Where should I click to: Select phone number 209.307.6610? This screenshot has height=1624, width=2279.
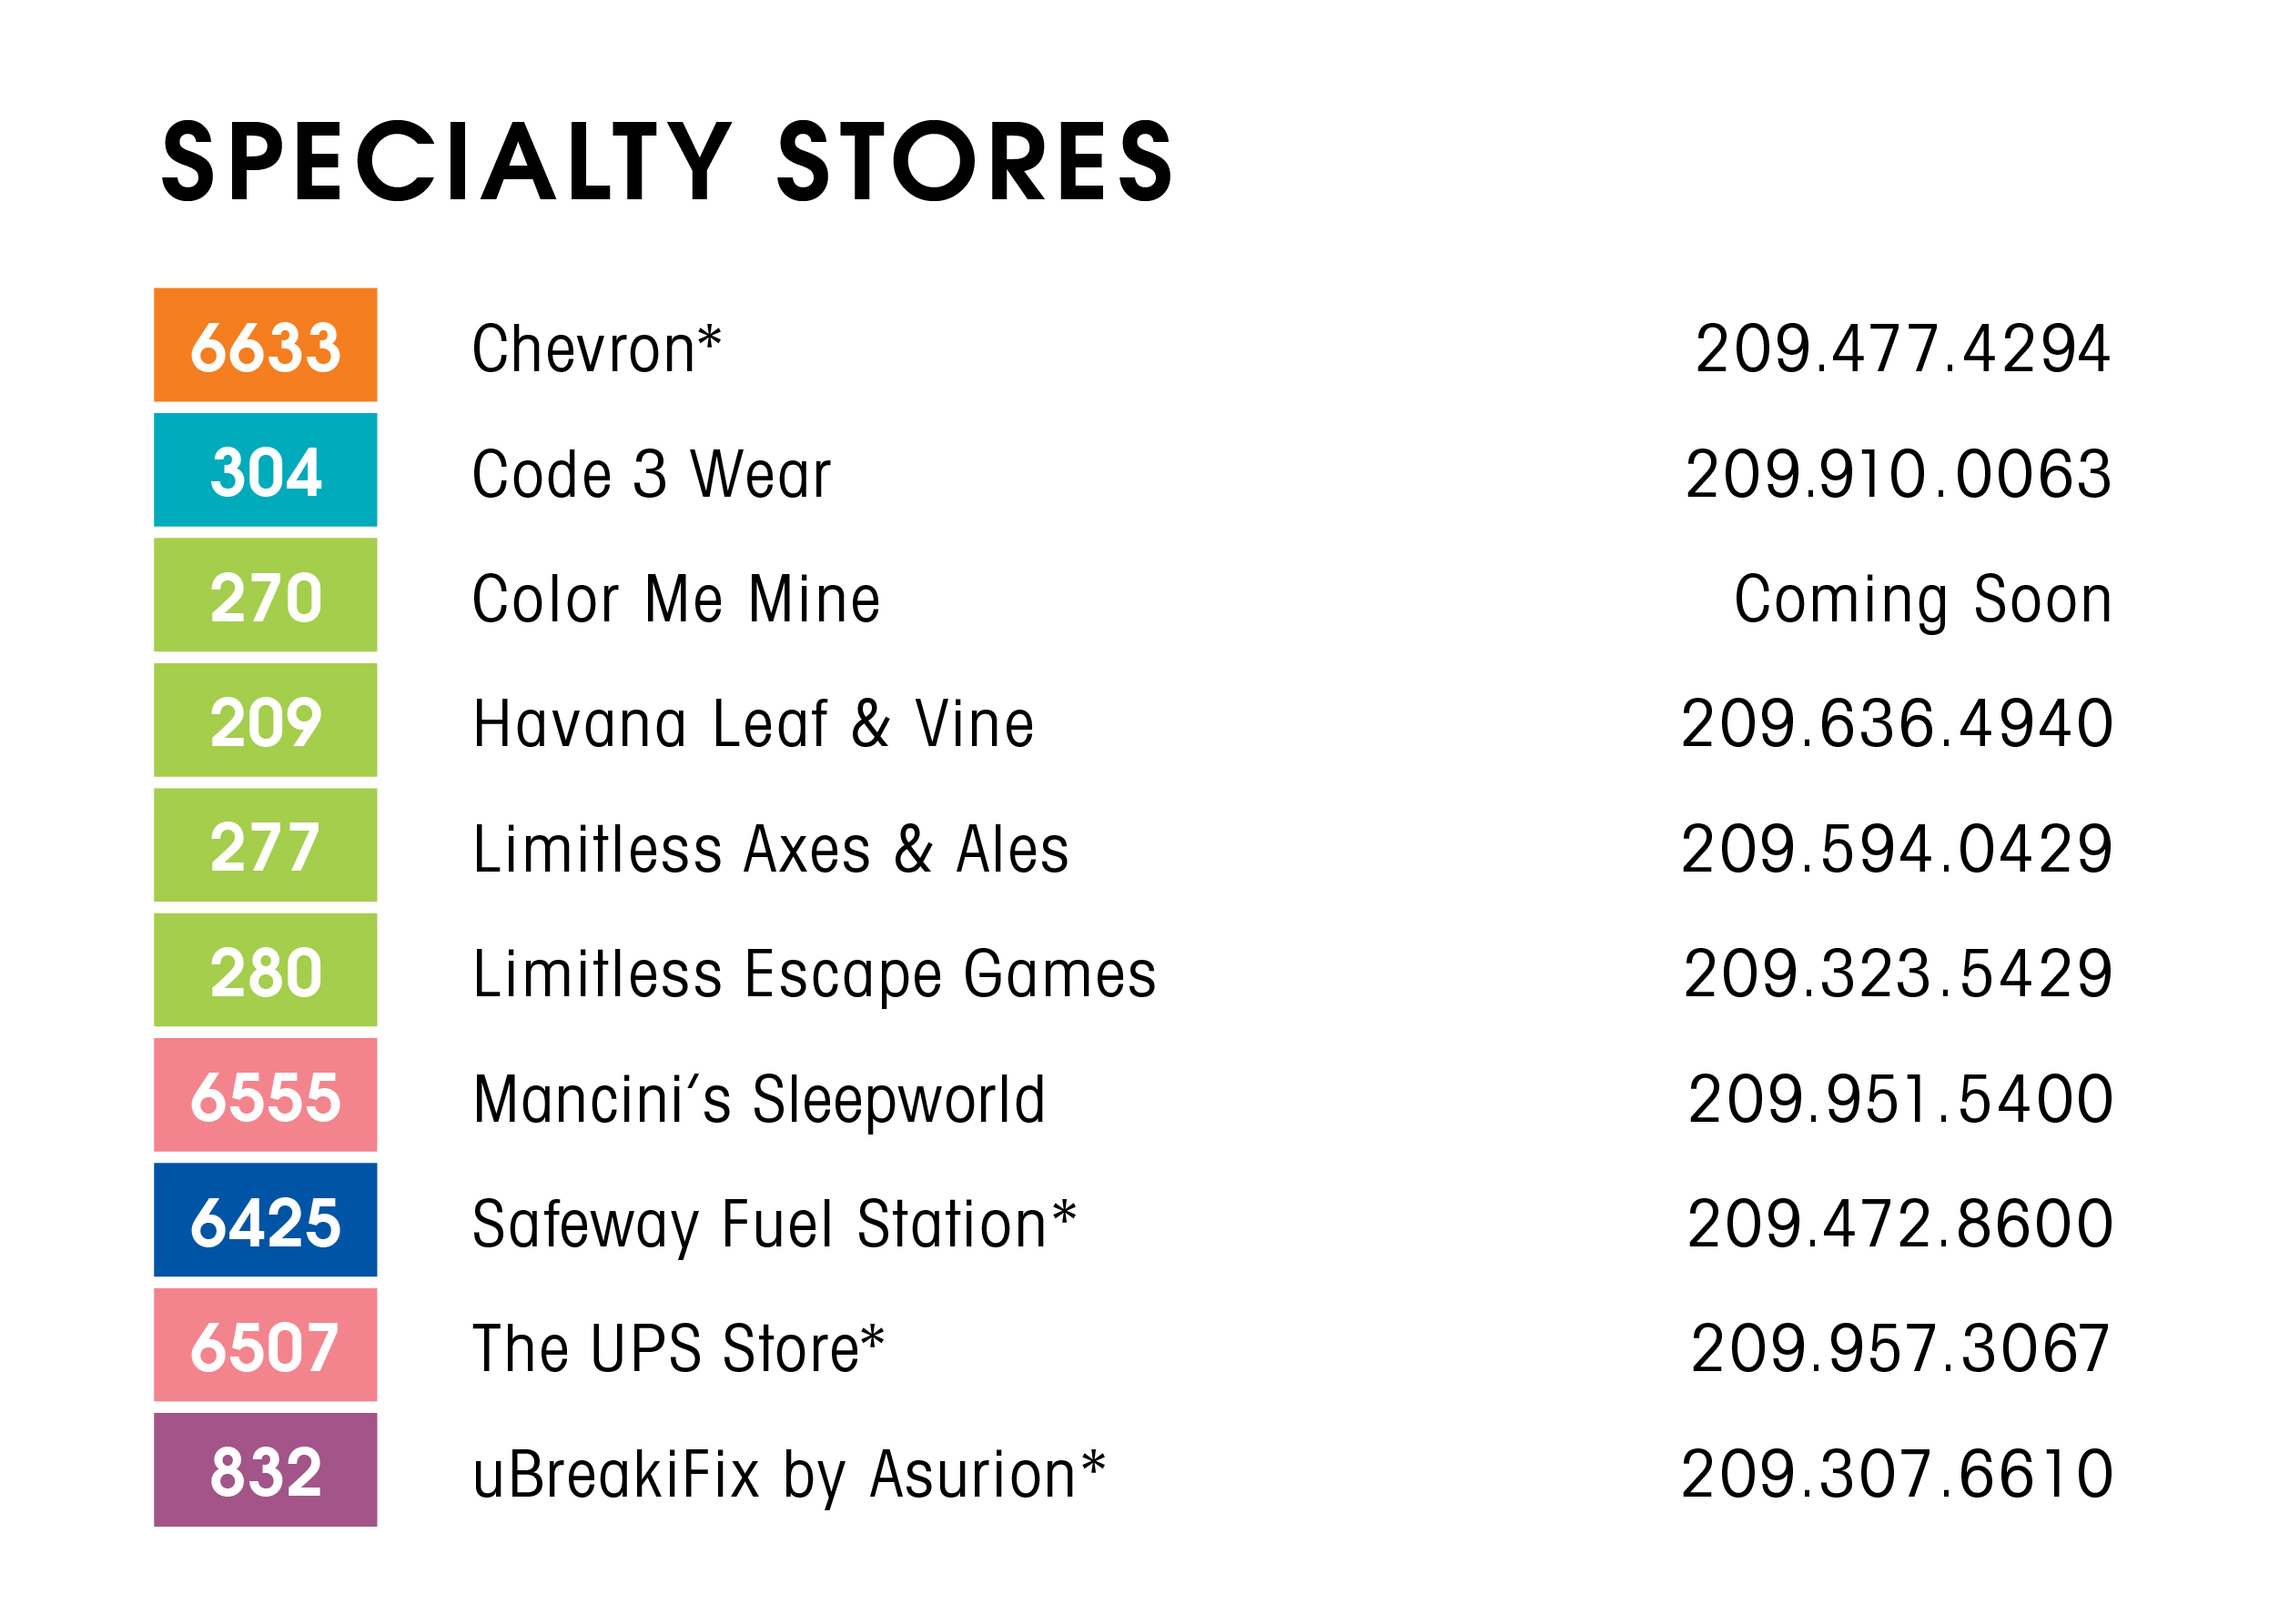pyautogui.click(x=1897, y=1474)
